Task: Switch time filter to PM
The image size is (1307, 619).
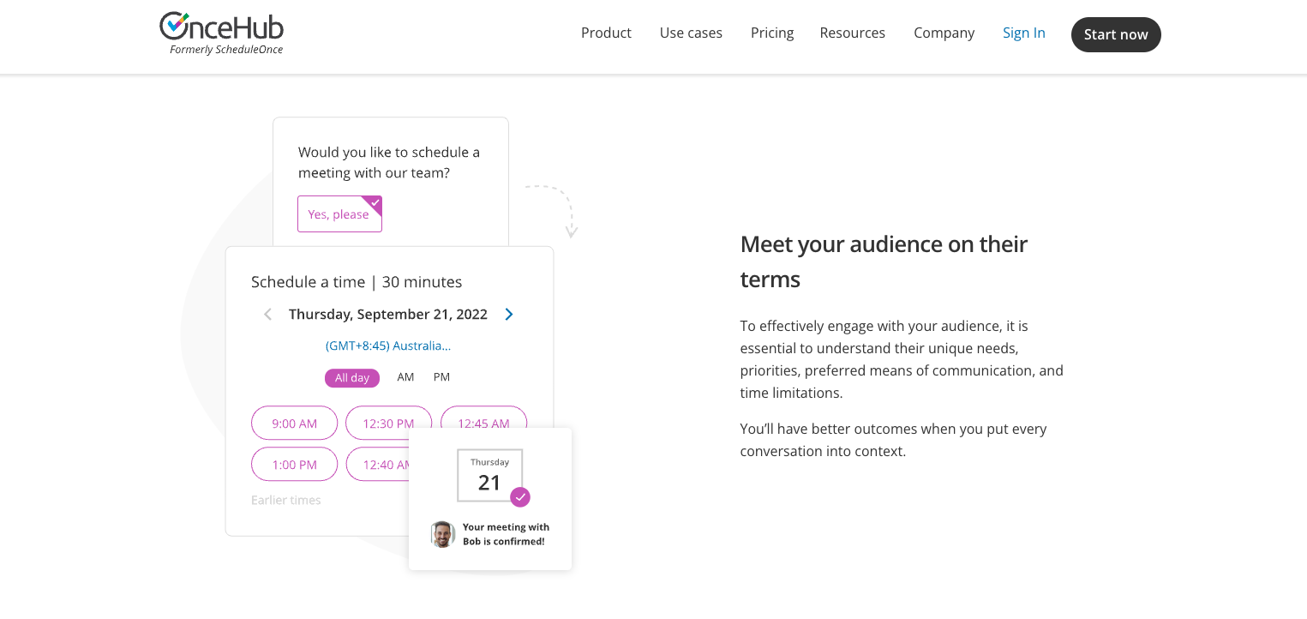Action: pos(441,377)
